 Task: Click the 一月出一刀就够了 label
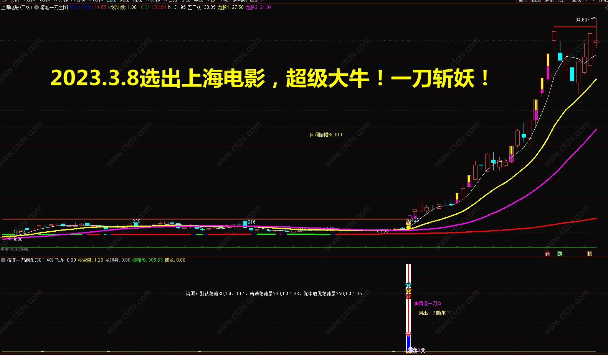click(432, 313)
